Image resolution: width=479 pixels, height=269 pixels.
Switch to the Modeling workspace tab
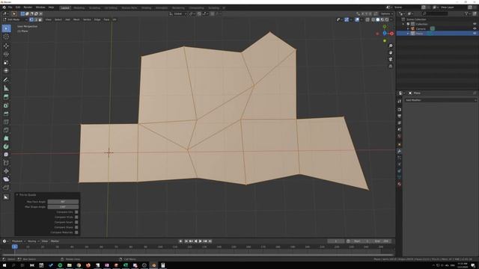tap(79, 8)
